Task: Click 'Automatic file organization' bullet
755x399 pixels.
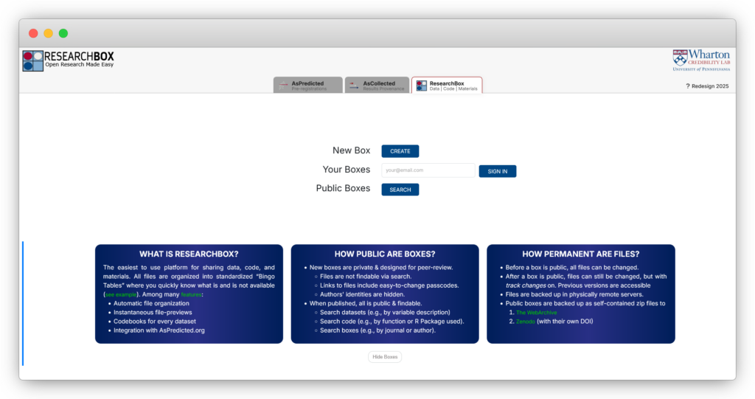Action: [x=151, y=304]
